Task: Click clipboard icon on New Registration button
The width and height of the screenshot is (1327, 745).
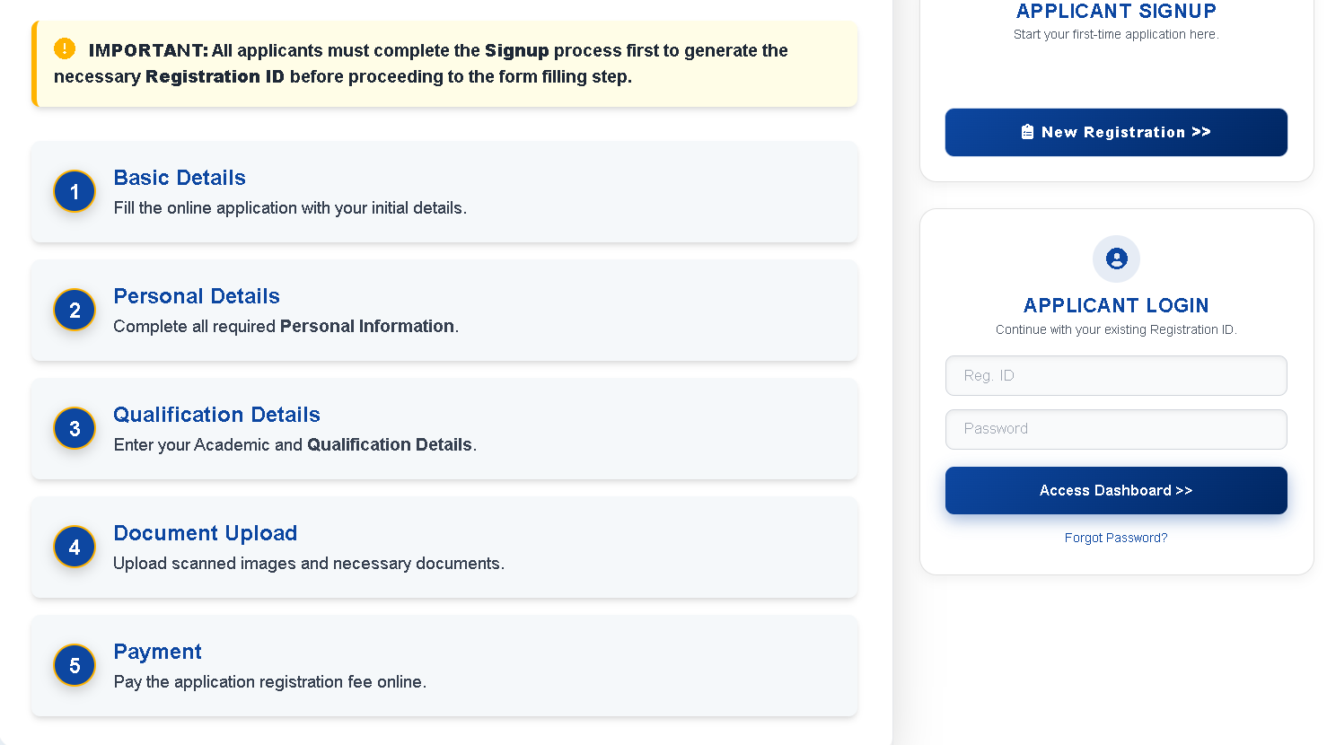Action: click(1027, 132)
